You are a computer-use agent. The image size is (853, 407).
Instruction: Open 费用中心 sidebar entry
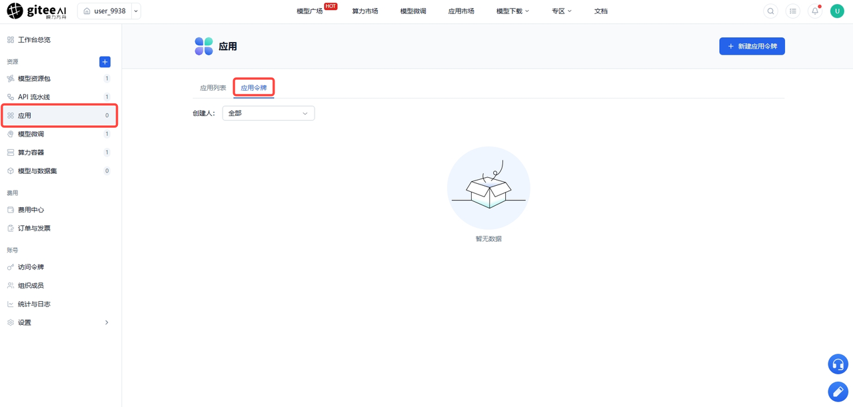pyautogui.click(x=61, y=210)
